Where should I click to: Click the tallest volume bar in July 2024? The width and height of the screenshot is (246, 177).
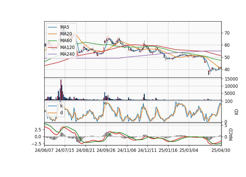[61, 90]
